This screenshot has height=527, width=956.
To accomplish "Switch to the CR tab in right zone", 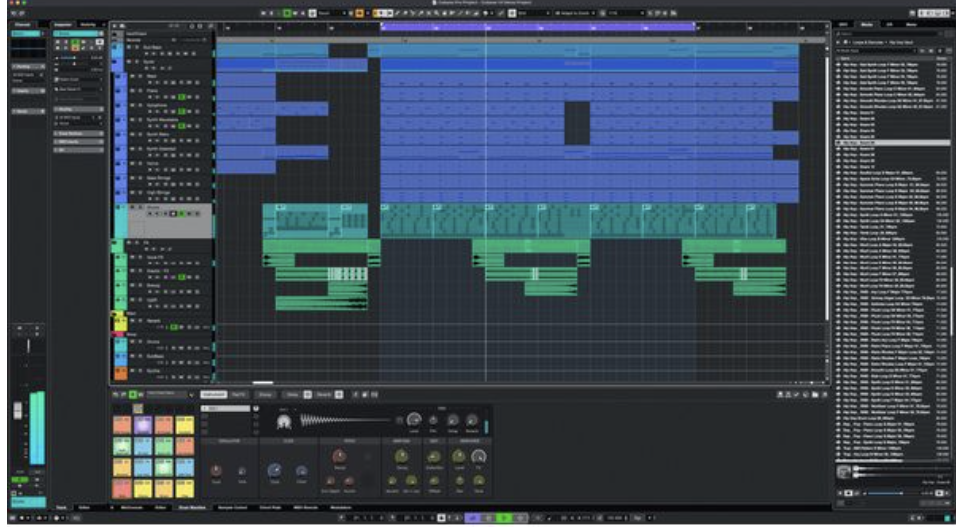I will tap(889, 24).
